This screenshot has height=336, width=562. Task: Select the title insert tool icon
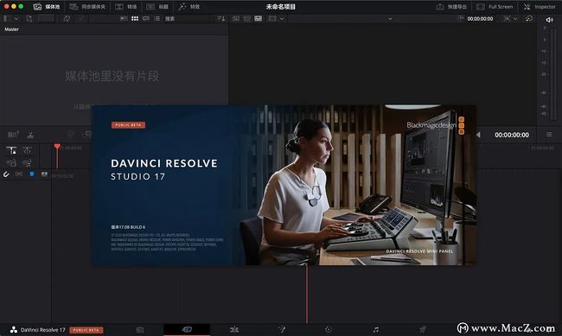[11, 150]
